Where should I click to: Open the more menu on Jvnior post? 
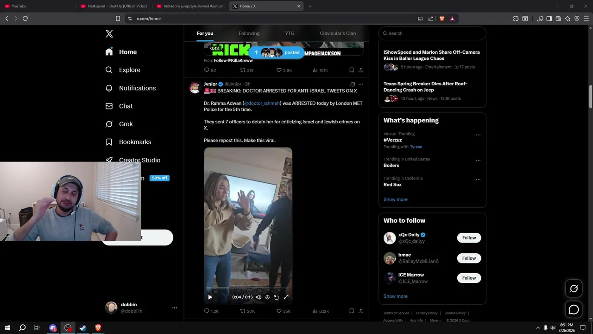[361, 84]
